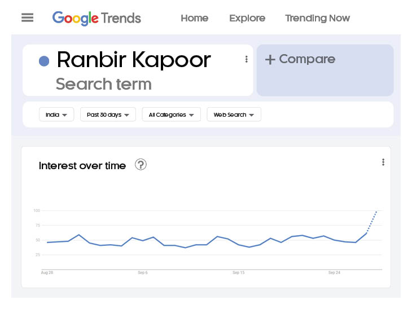Image resolution: width=412 pixels, height=309 pixels.
Task: Click the plus icon beside Compare
Action: pos(270,60)
